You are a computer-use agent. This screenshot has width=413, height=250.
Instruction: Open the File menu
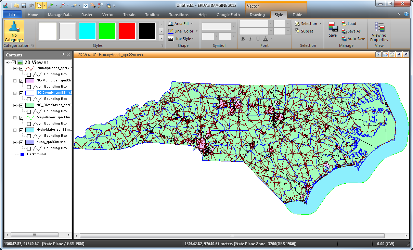(12, 14)
